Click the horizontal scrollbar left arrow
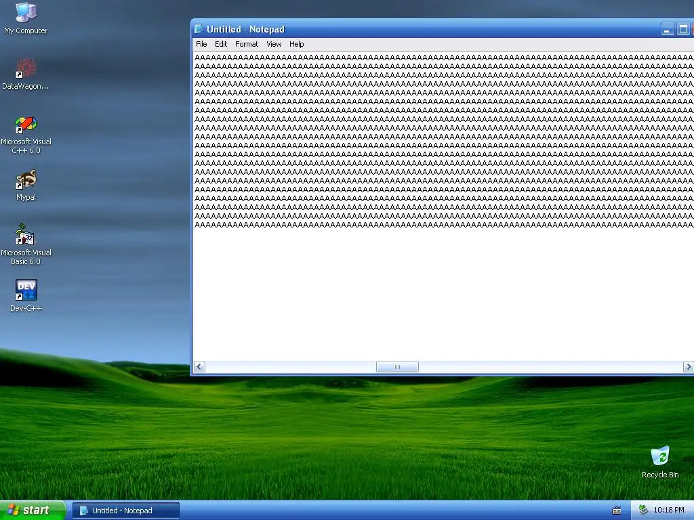 200,366
